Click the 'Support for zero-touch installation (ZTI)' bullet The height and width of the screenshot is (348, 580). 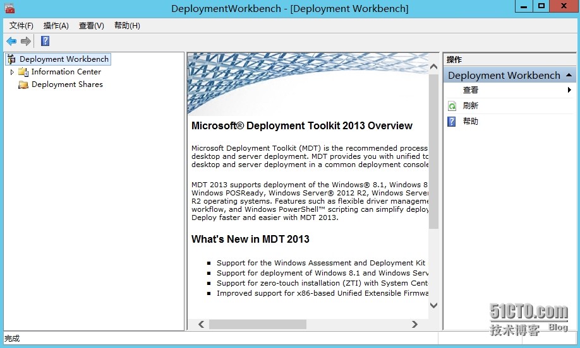click(322, 283)
